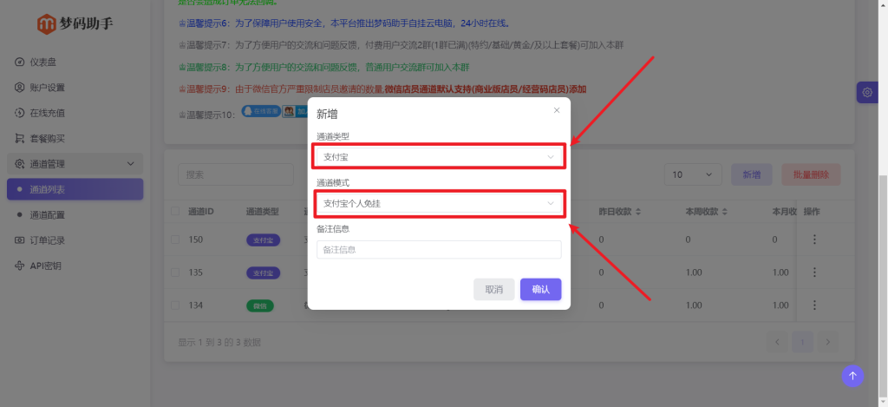Open the page size dropdown showing 10
The image size is (888, 407).
[x=692, y=174]
